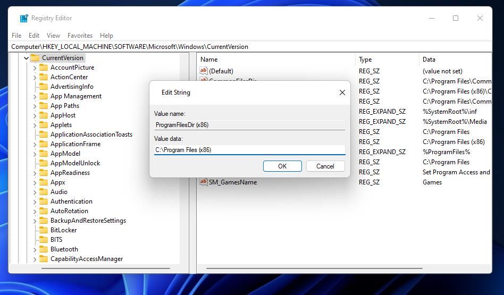Click the App Paths folder icon
Screen dimensions: 504x295
click(44, 106)
